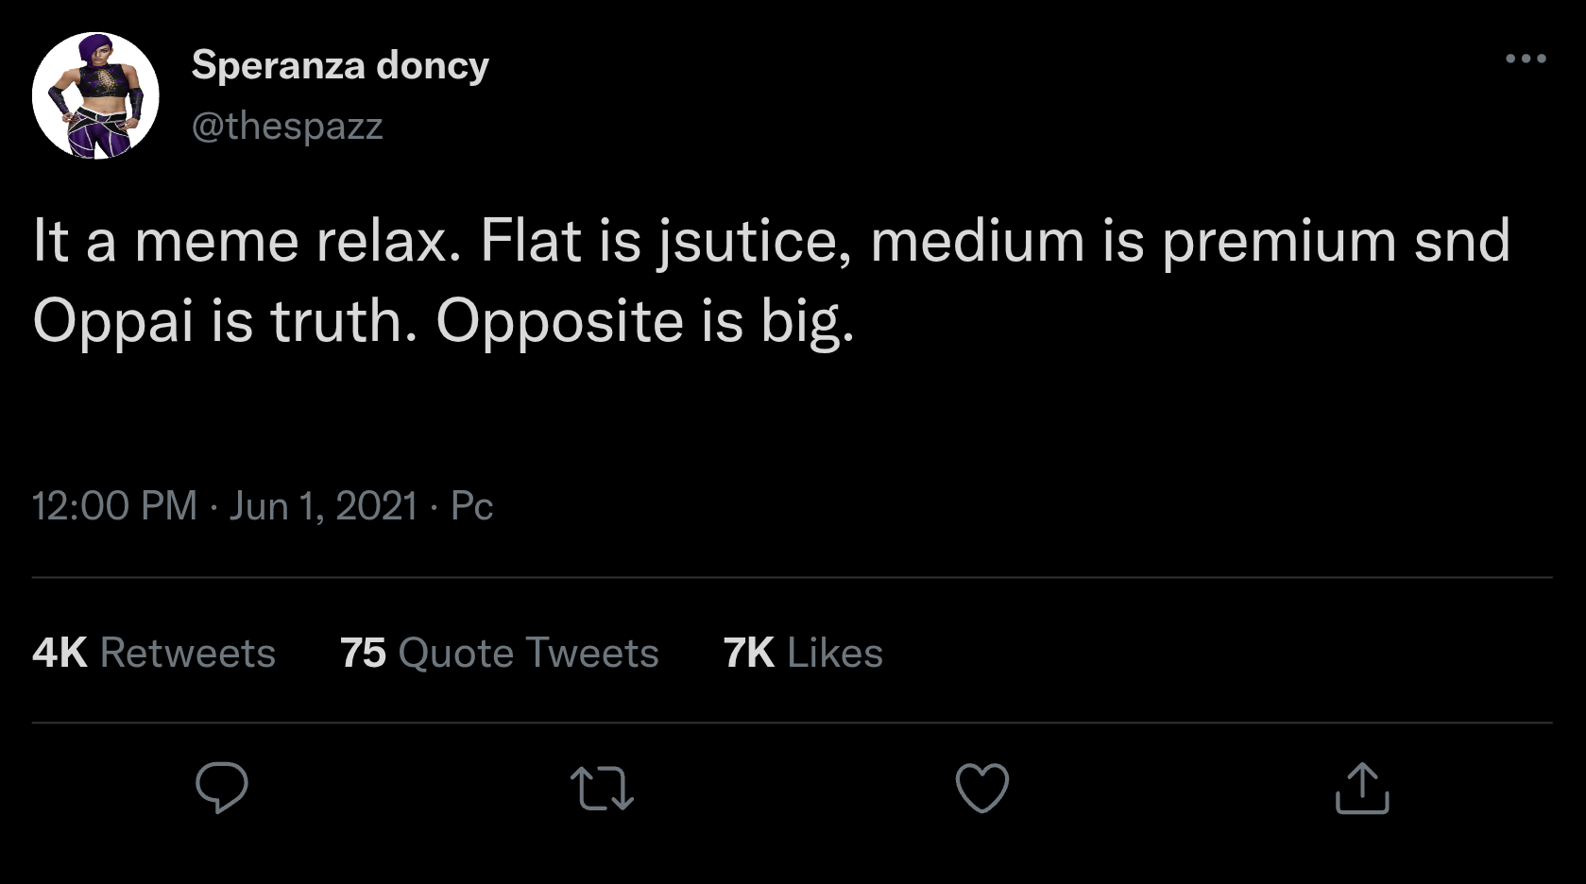Show who Likes this tweet

(x=834, y=653)
